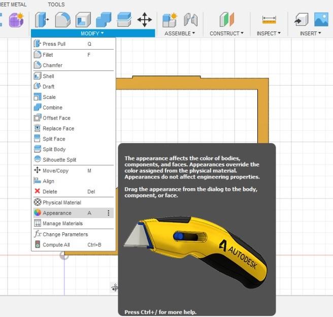
Task: Choose Physical Material menu entry
Action: pos(73,202)
